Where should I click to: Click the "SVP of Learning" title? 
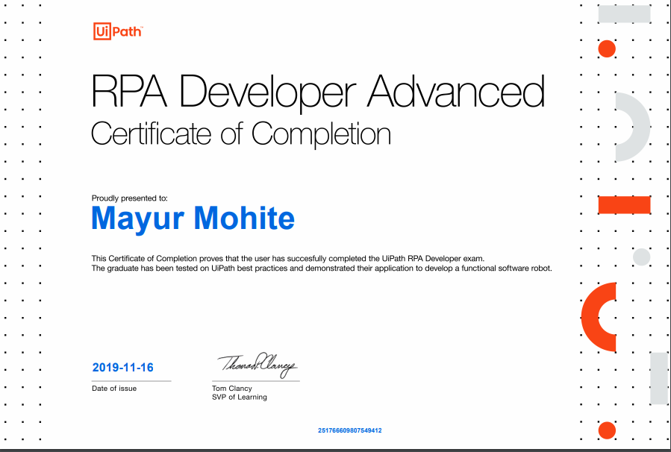(239, 397)
